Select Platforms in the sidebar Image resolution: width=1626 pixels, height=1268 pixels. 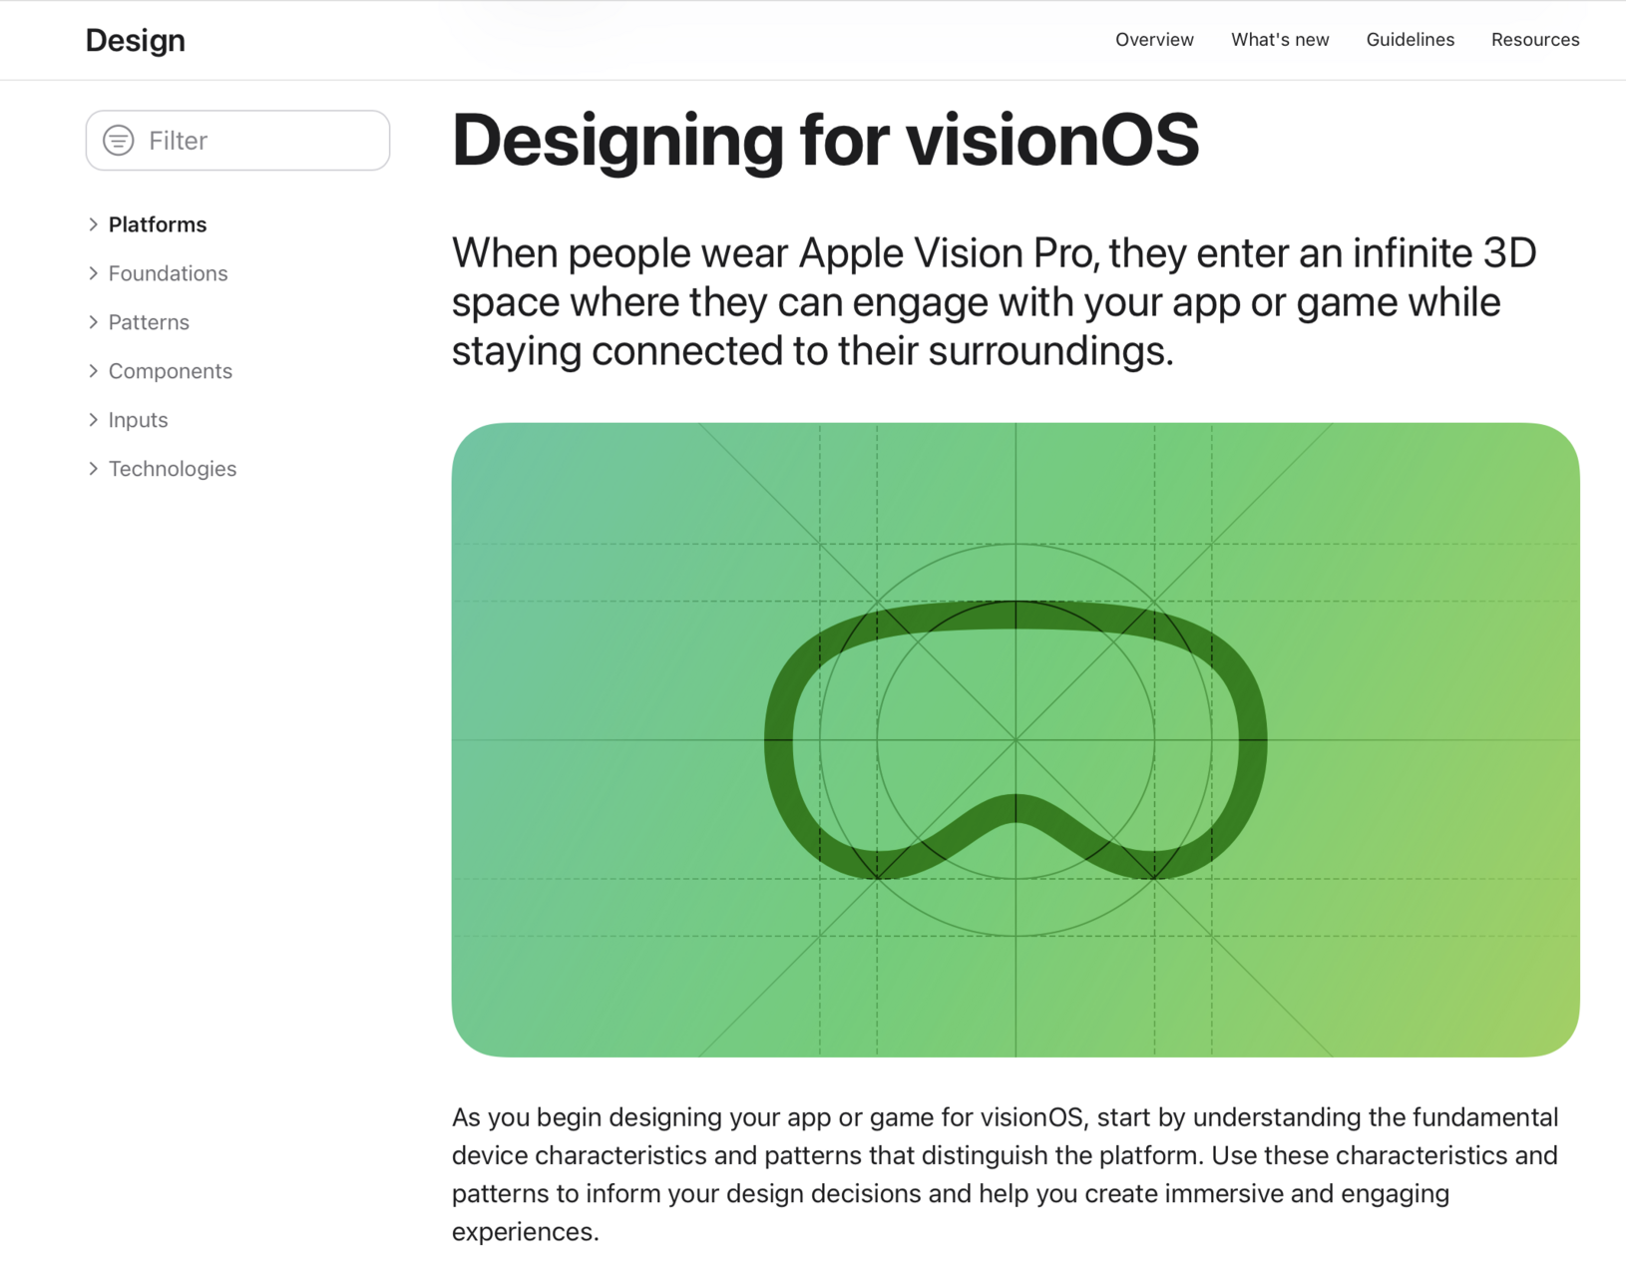158,224
